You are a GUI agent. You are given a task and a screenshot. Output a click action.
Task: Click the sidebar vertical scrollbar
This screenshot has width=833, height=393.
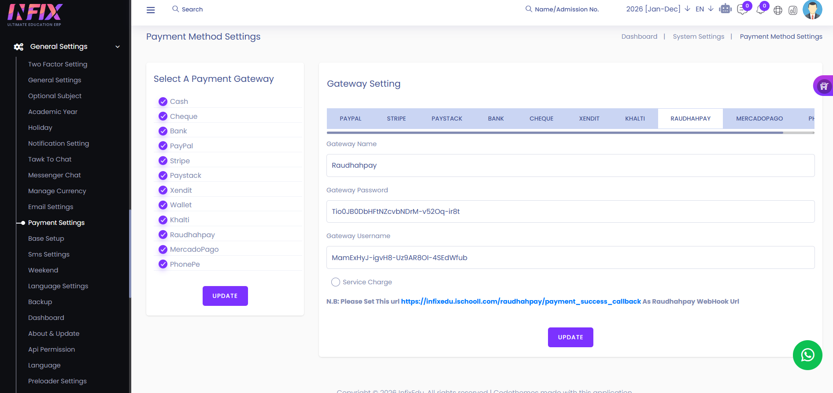[130, 253]
